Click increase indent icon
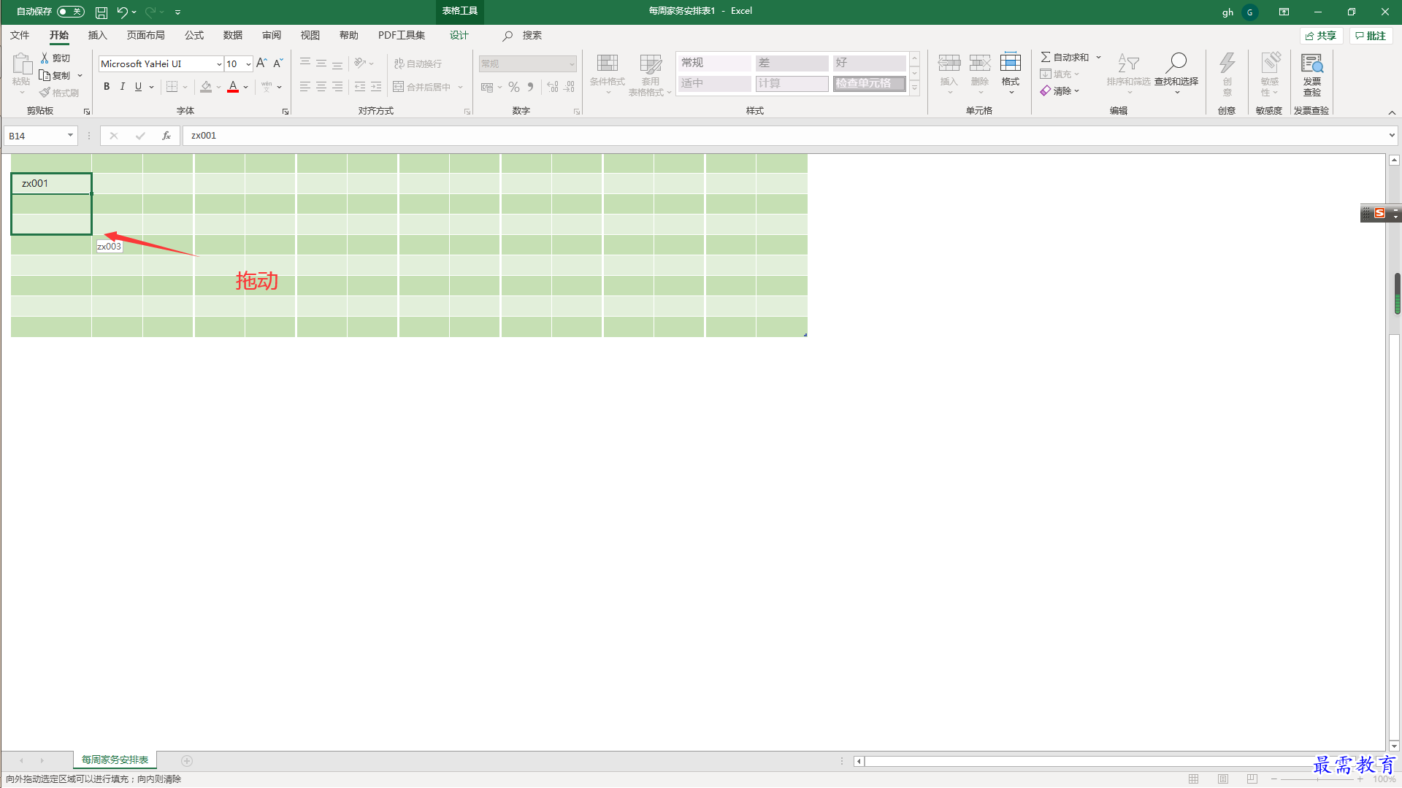The image size is (1402, 788). [x=376, y=87]
